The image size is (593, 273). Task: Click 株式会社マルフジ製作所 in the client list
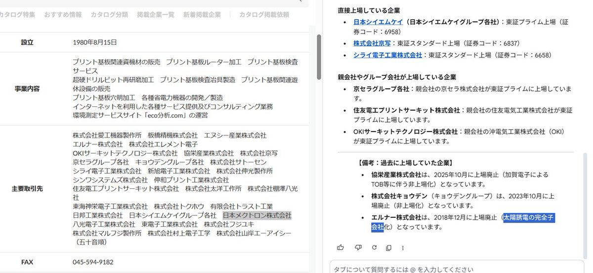point(107,233)
